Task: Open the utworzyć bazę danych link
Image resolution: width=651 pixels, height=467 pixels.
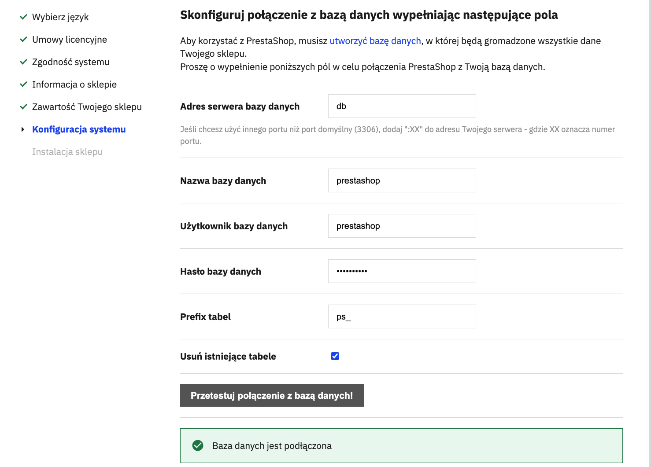Action: 375,41
